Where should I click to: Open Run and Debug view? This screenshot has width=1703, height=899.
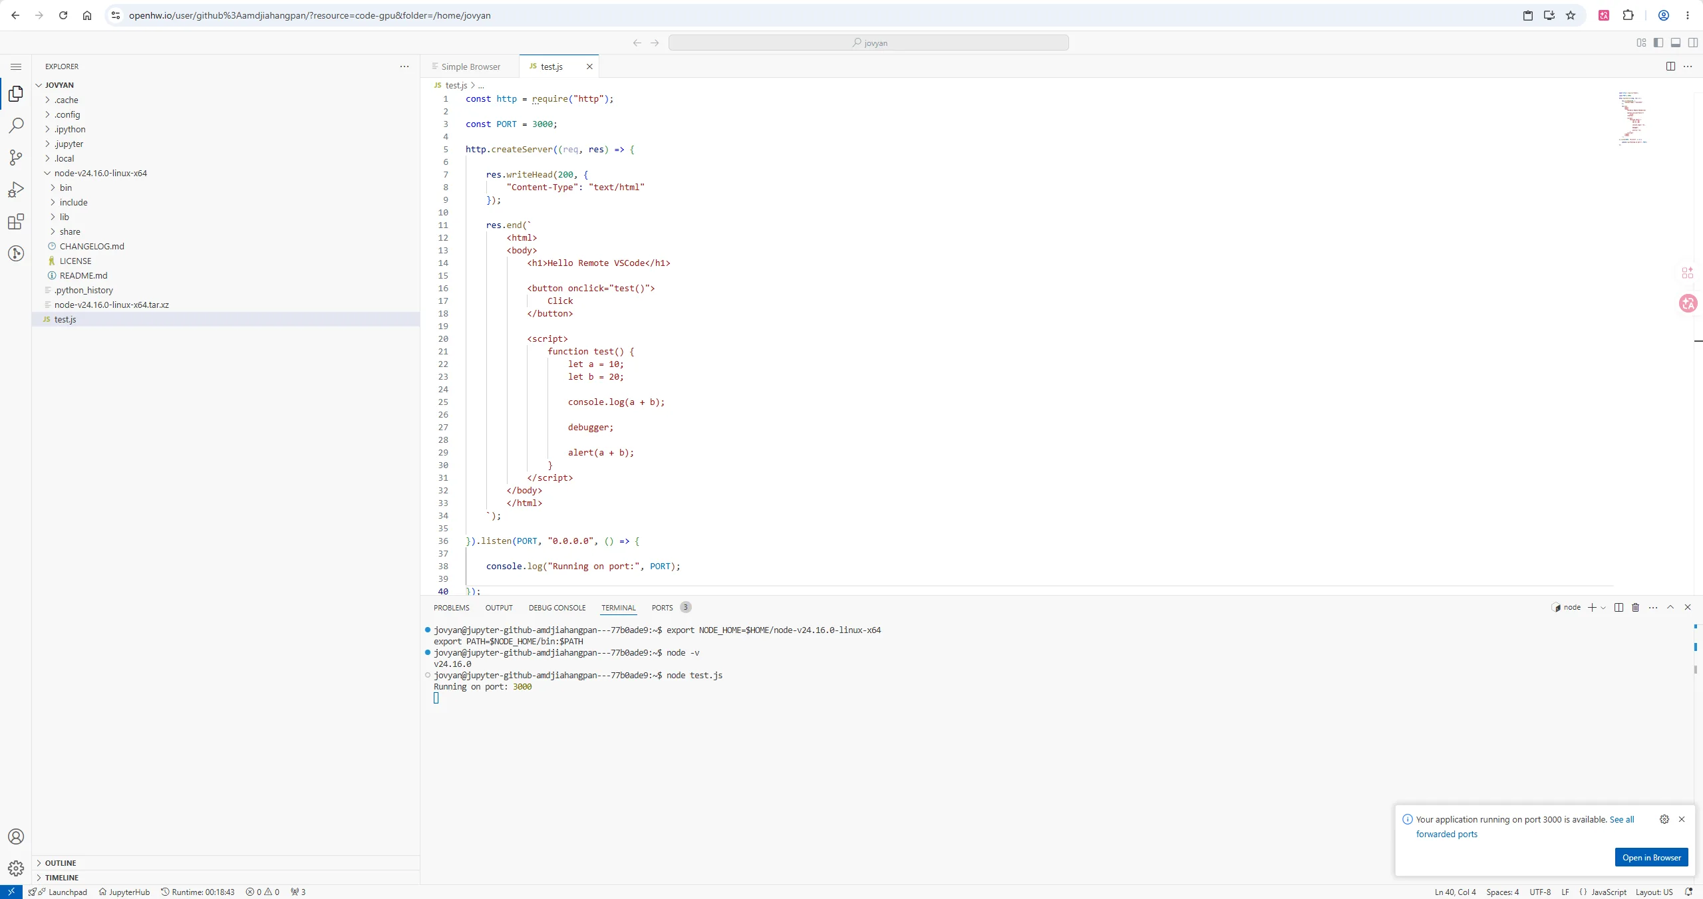(16, 190)
